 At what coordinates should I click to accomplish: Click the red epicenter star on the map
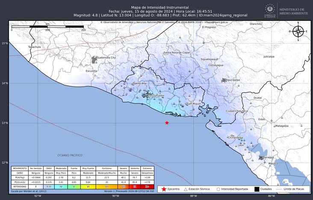[167, 123]
